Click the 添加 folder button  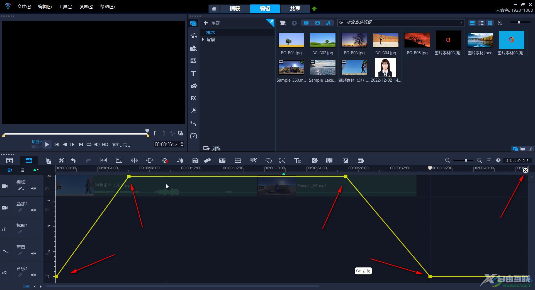pyautogui.click(x=212, y=23)
